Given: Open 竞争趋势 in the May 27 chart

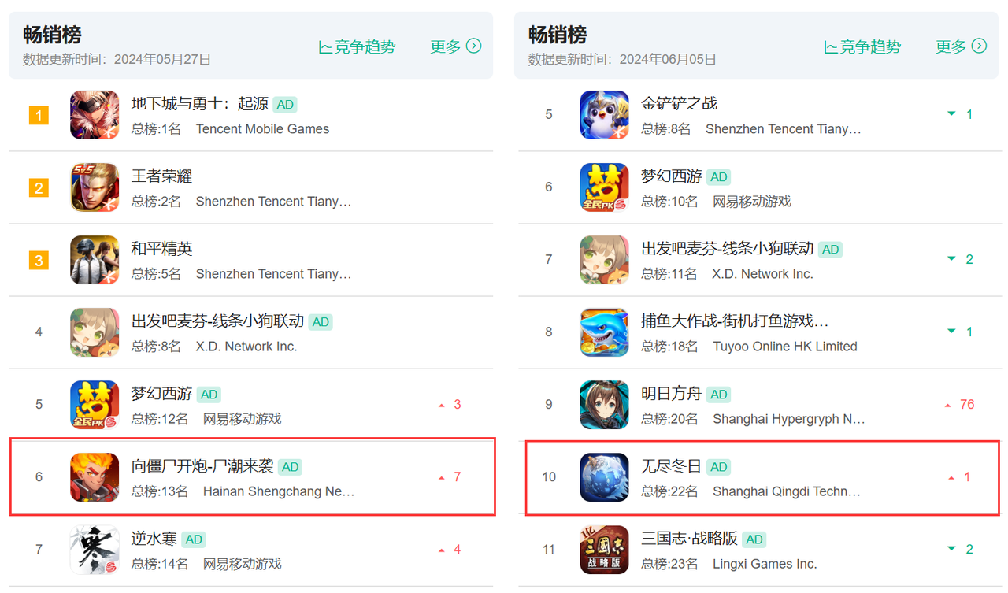Looking at the screenshot, I should 357,46.
